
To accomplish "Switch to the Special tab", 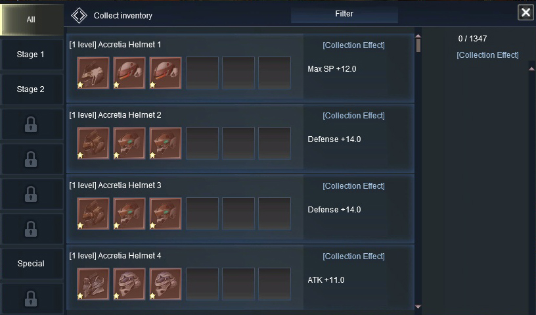I will click(32, 264).
